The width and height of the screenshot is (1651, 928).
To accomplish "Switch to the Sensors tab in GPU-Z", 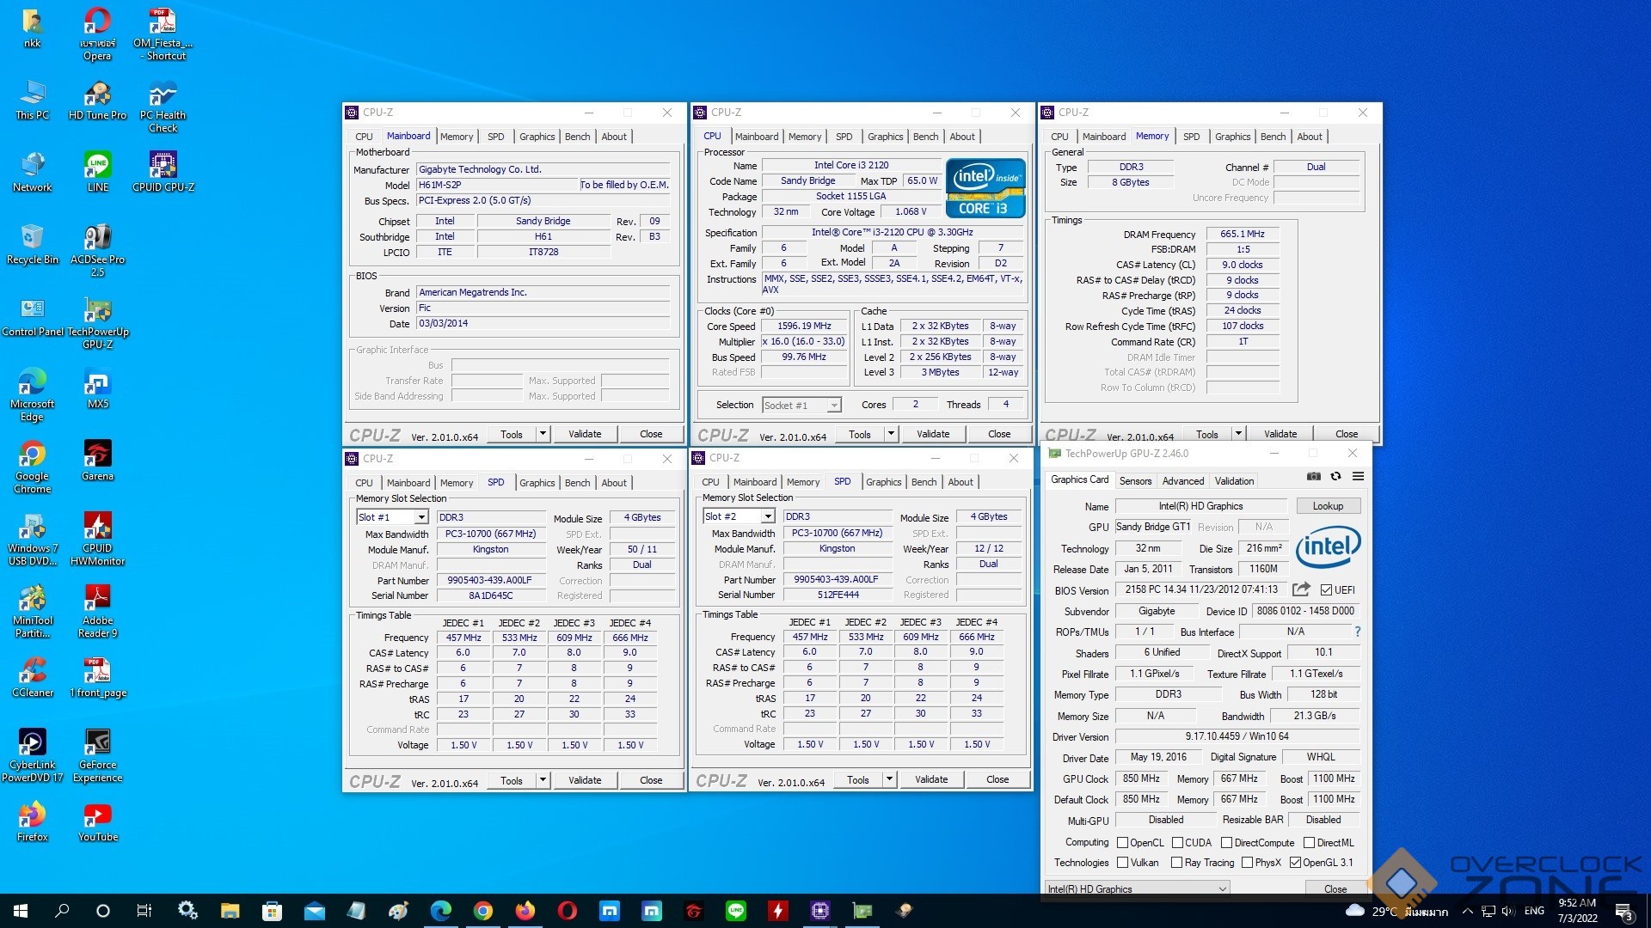I will click(1135, 481).
